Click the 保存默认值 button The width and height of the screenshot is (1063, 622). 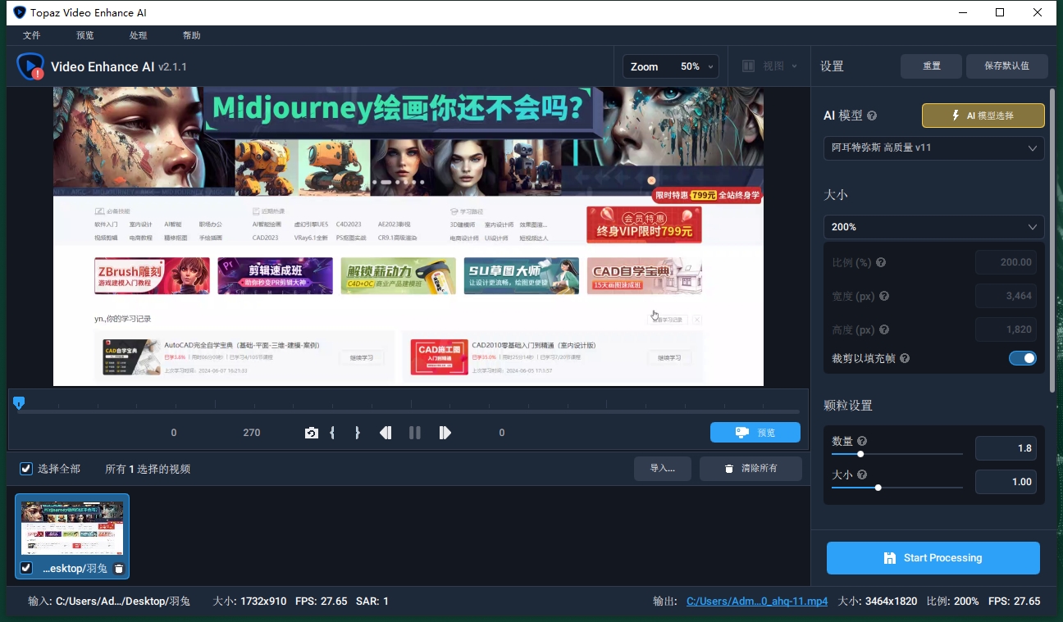click(1007, 66)
